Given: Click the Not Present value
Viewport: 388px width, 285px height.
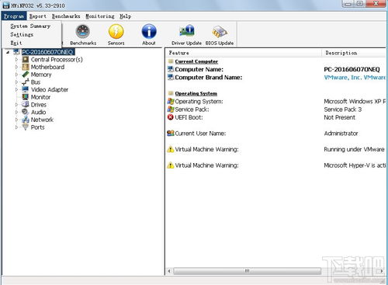Looking at the screenshot, I should pyautogui.click(x=339, y=117).
